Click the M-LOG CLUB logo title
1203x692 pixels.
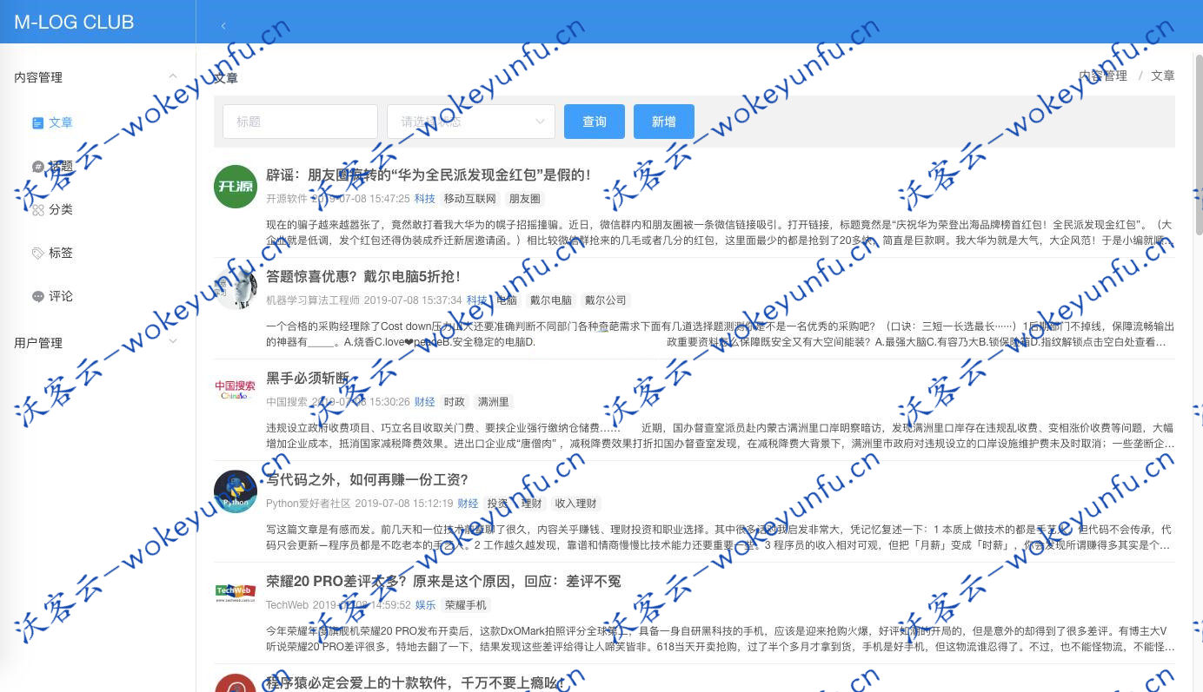point(75,23)
